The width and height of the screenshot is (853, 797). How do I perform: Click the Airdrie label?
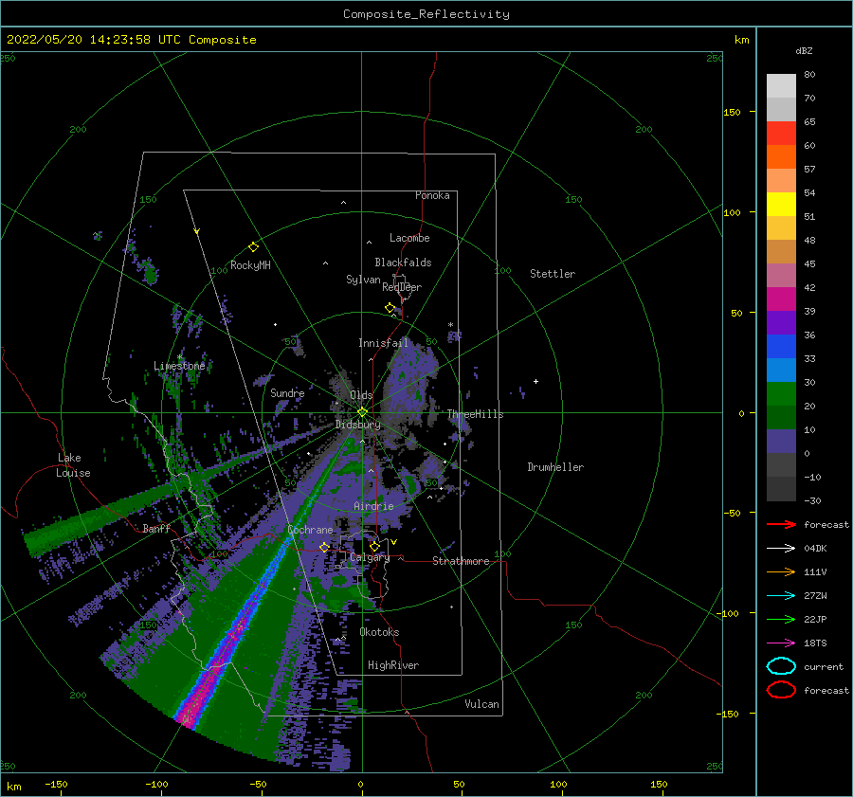373,506
